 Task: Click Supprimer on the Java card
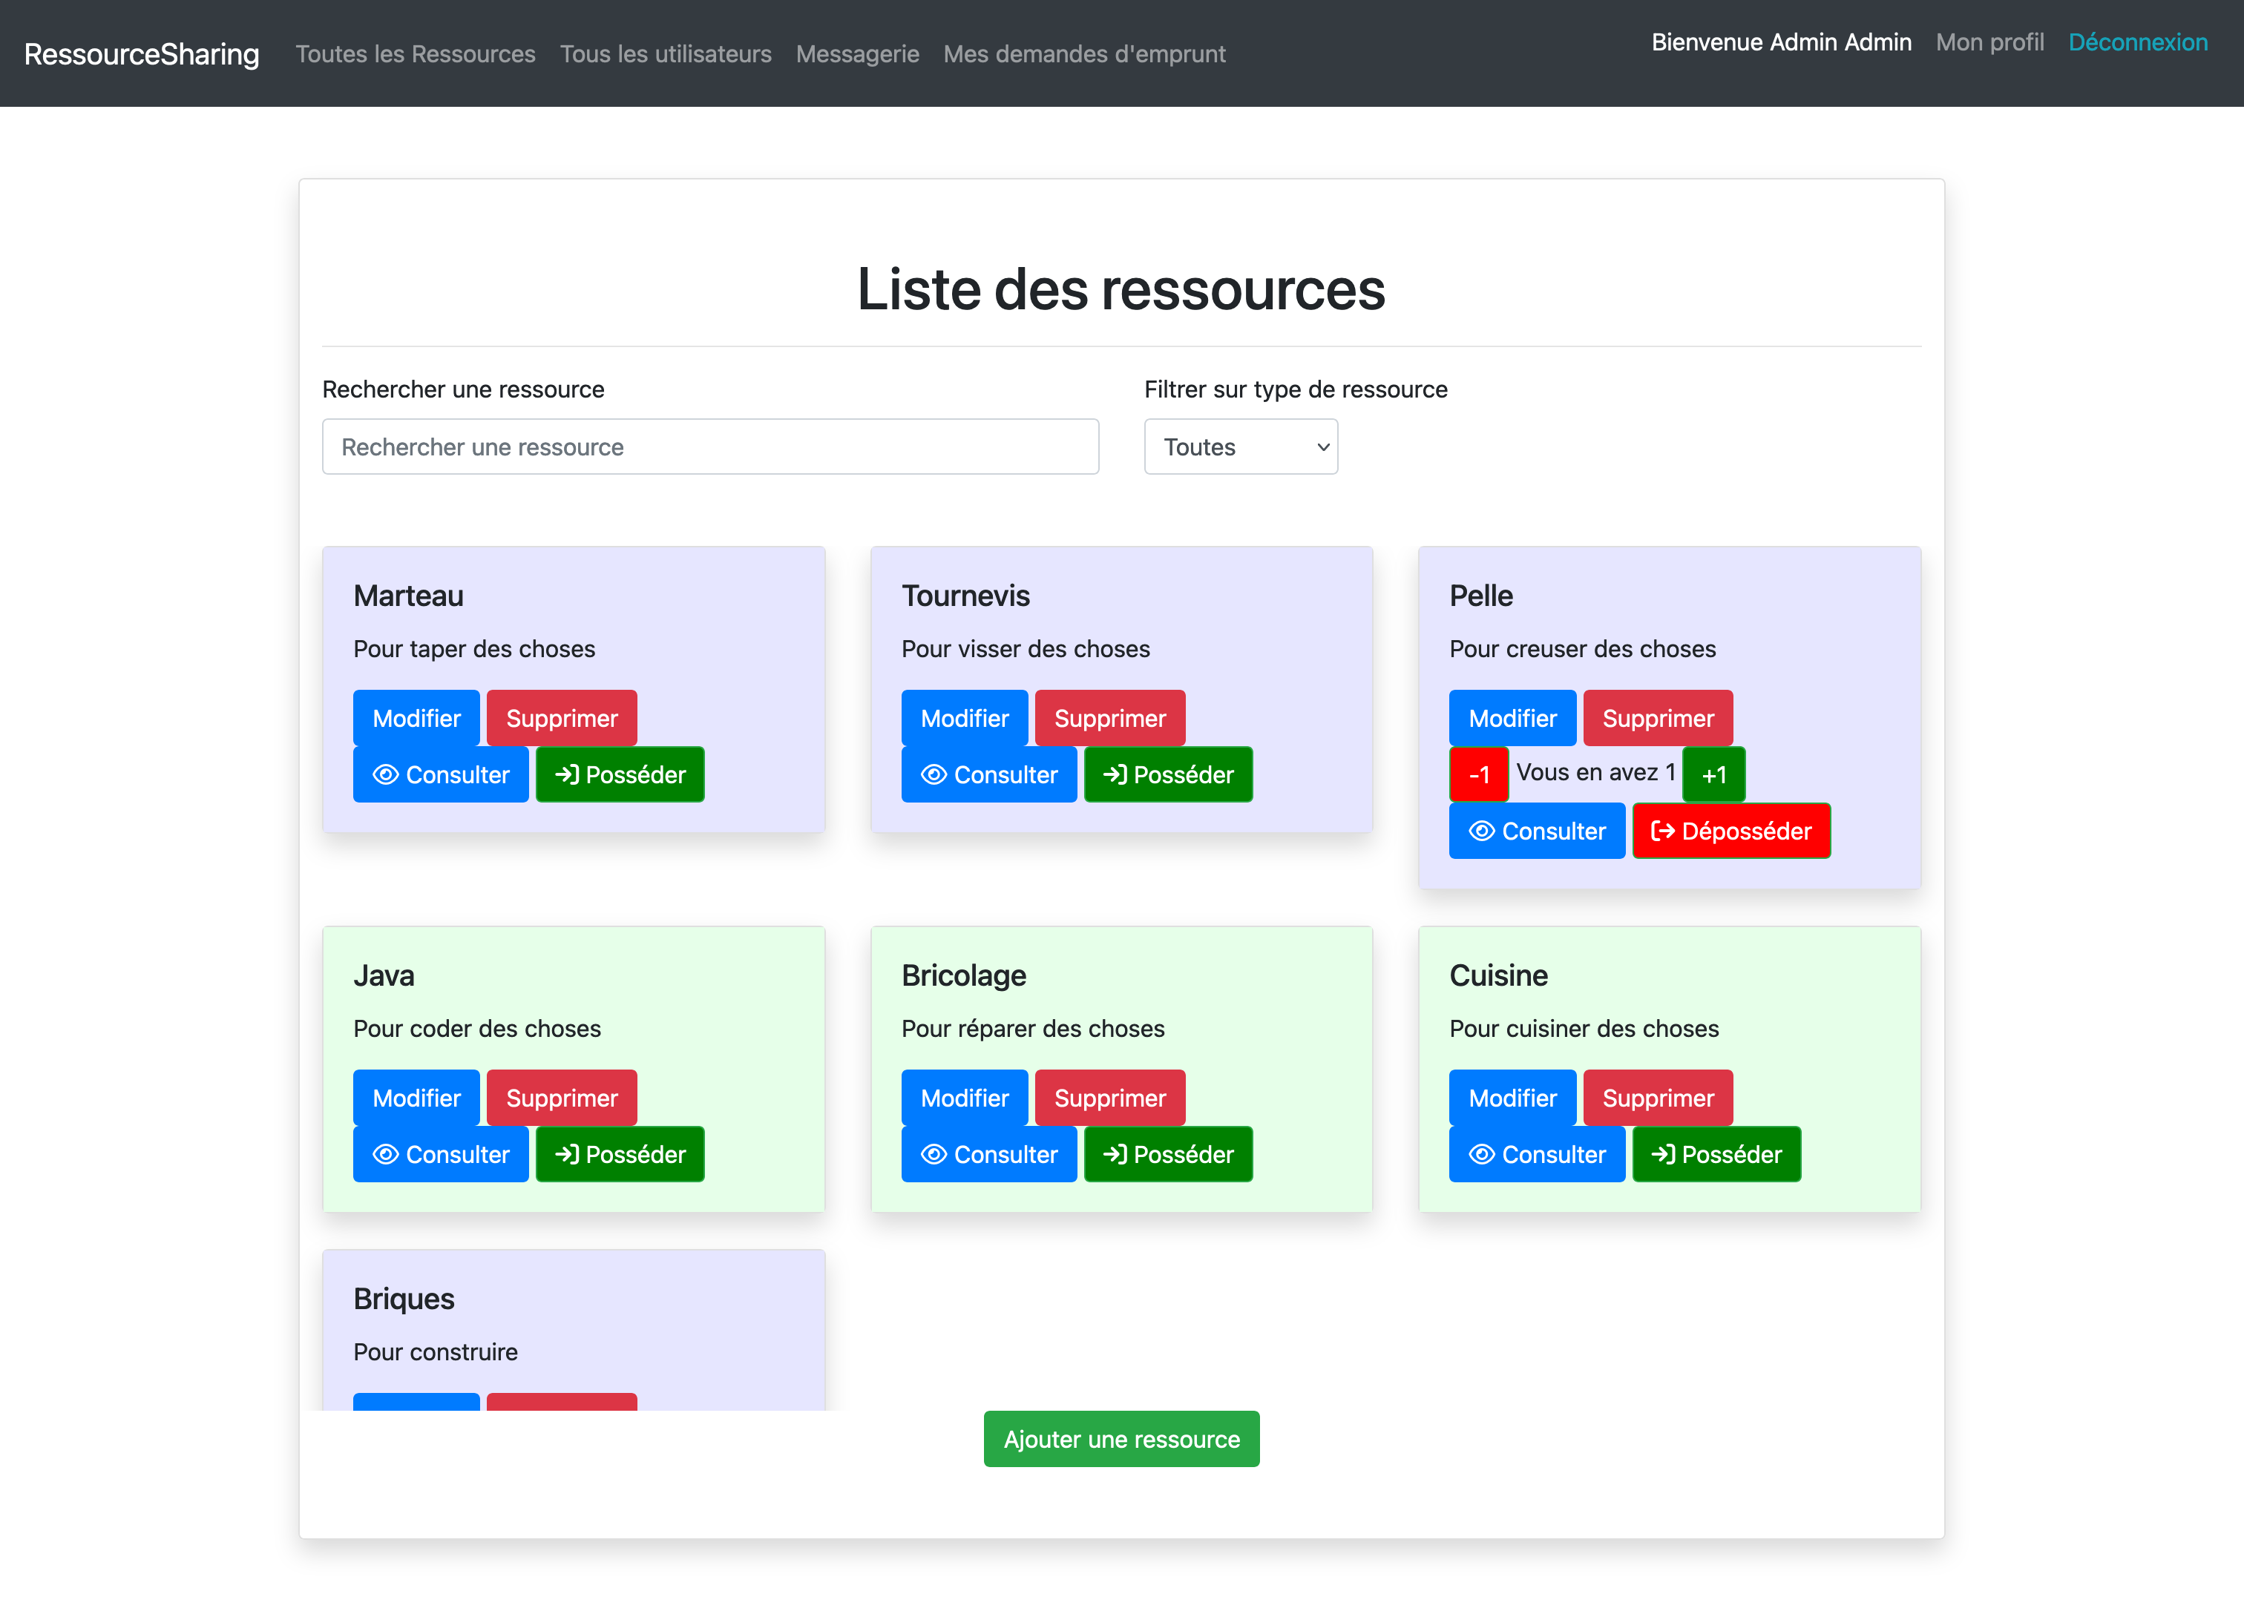(562, 1098)
